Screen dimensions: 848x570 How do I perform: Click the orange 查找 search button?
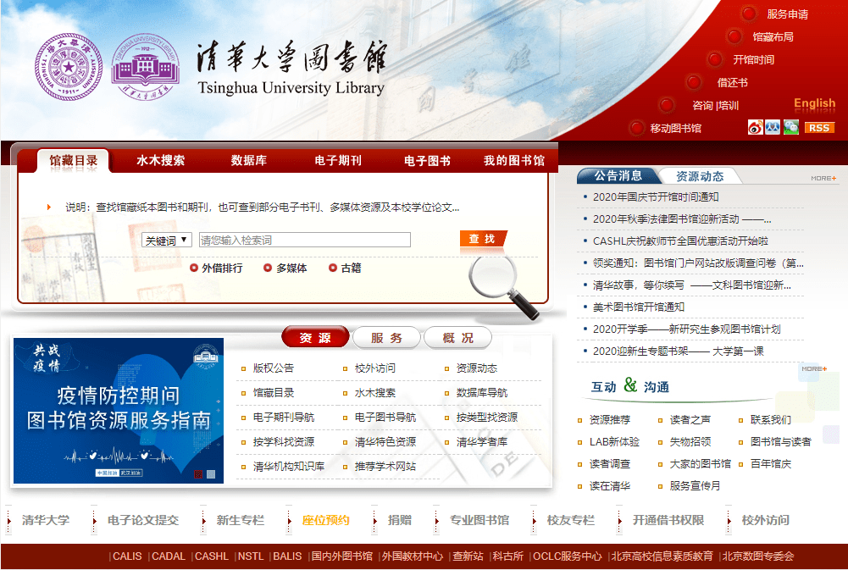tap(483, 239)
